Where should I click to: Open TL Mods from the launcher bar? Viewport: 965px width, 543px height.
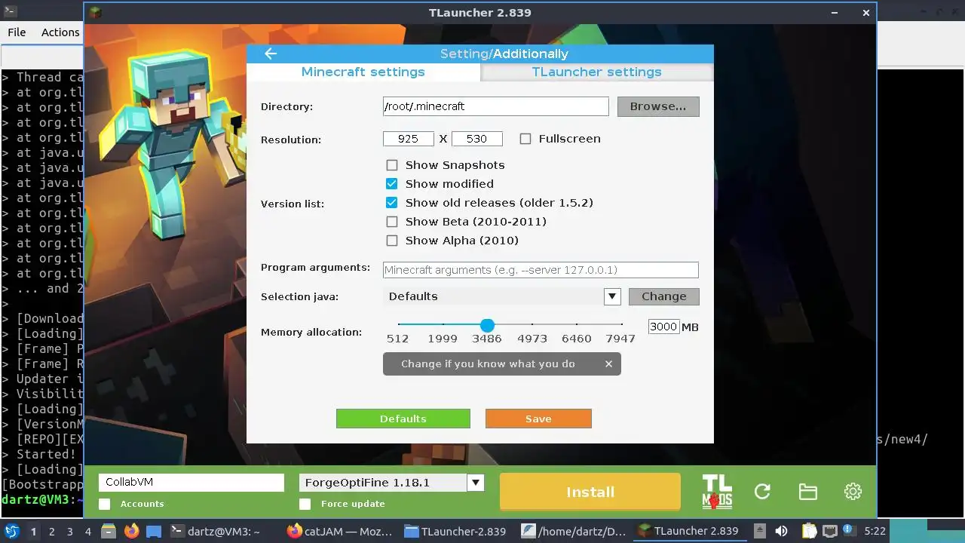717,492
